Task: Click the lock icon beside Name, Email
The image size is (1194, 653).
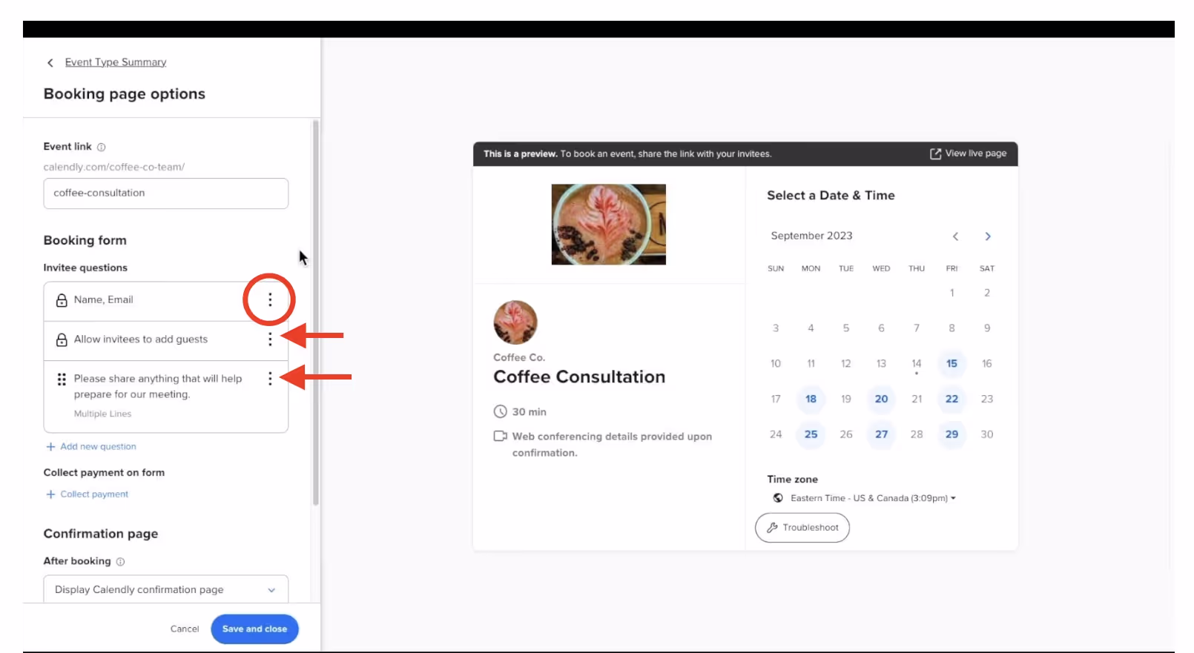Action: click(62, 300)
